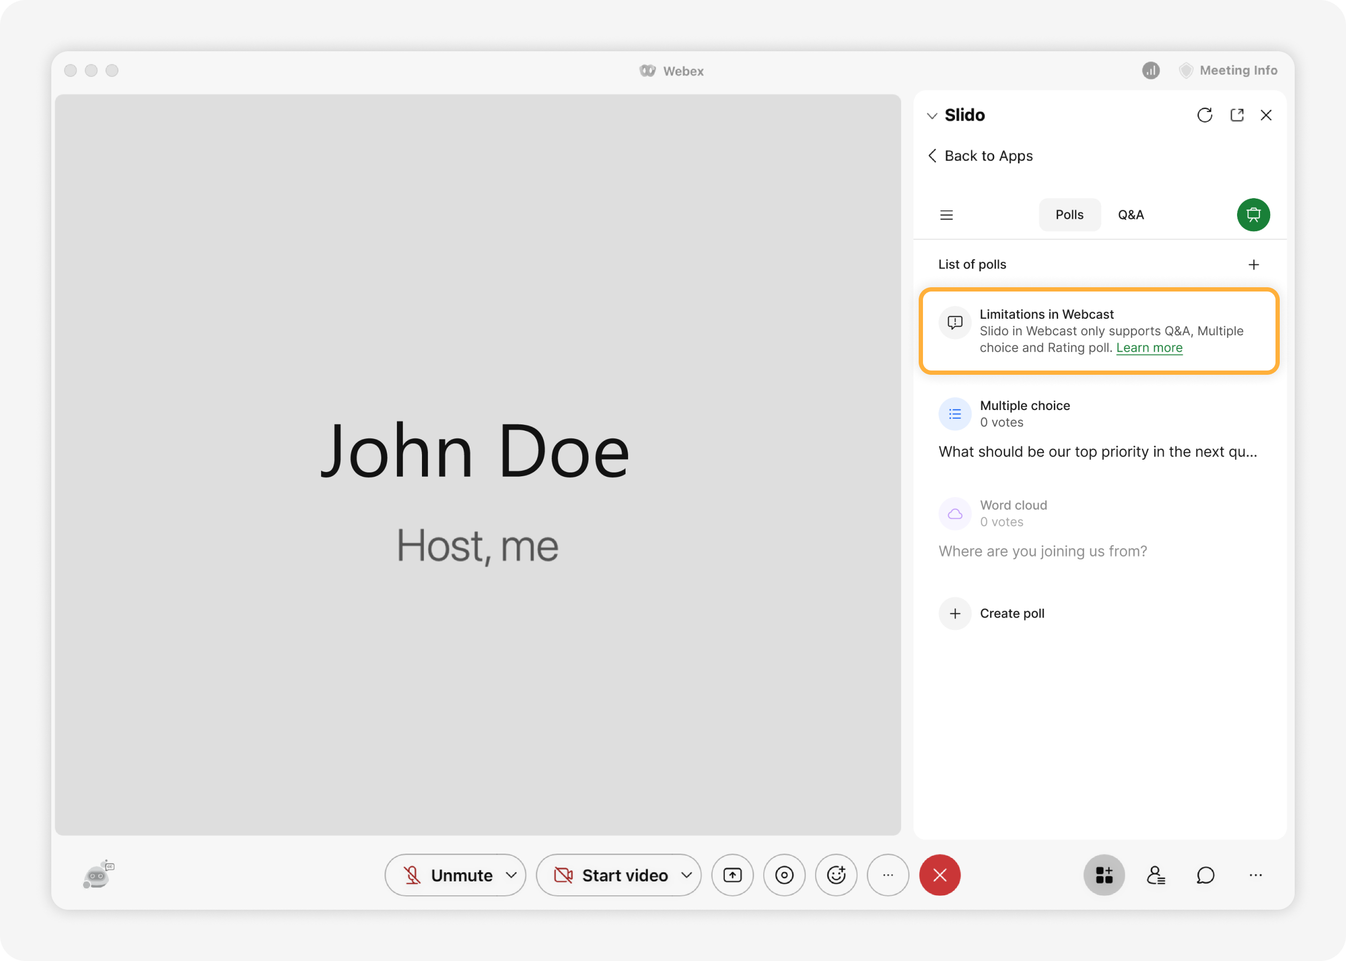Open video options arrow beside Start video
Image resolution: width=1346 pixels, height=961 pixels.
click(x=686, y=875)
